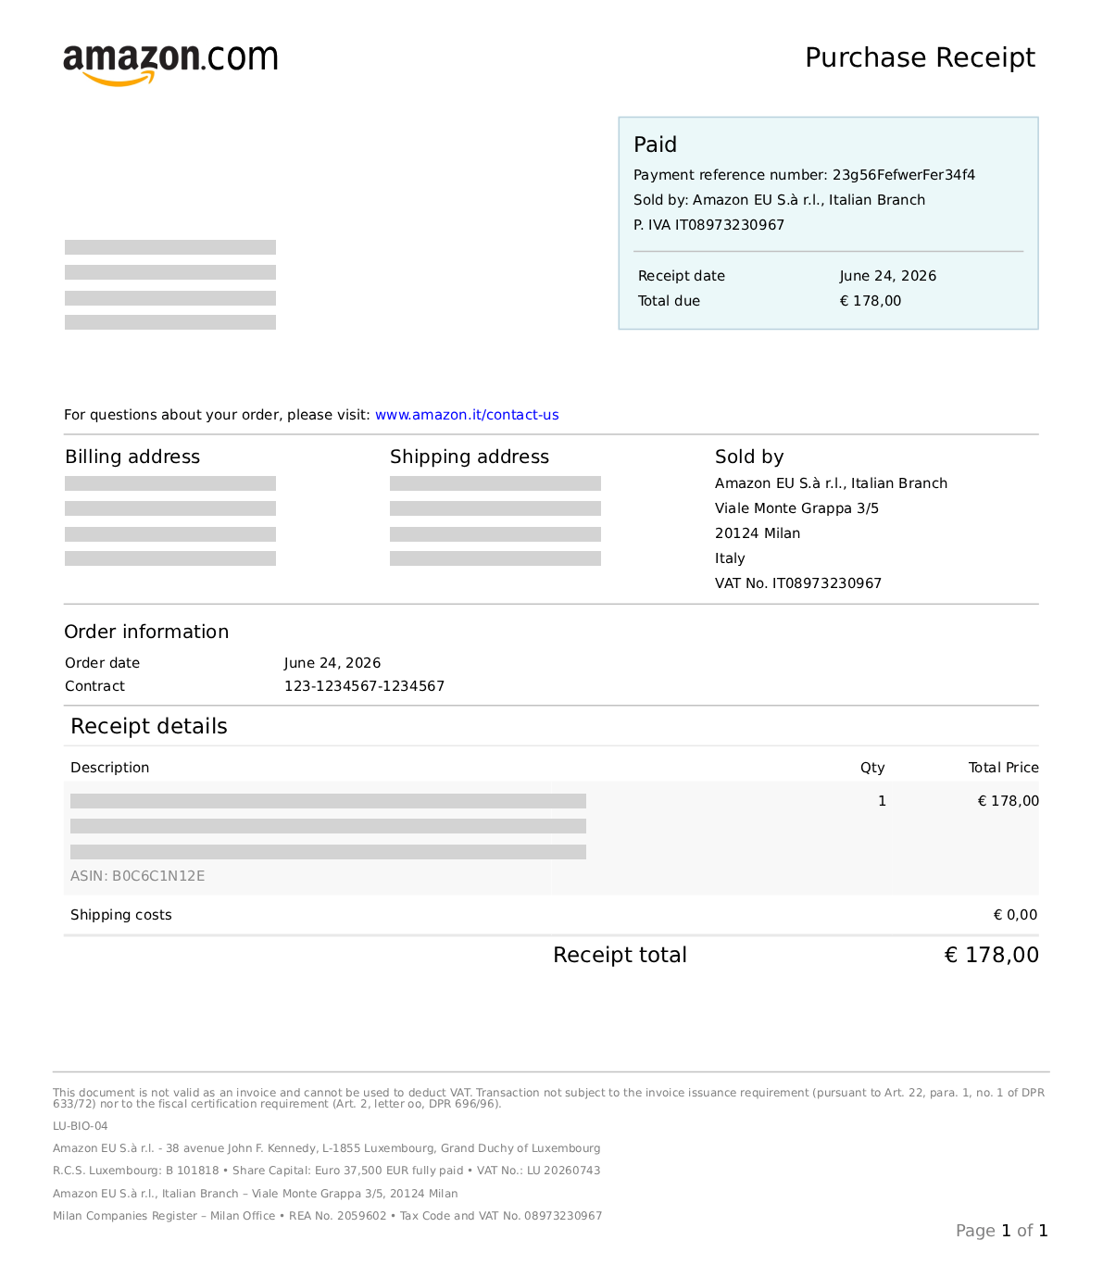
Task: Select the Viale Monte Grappa 3/5 line
Action: pos(796,508)
